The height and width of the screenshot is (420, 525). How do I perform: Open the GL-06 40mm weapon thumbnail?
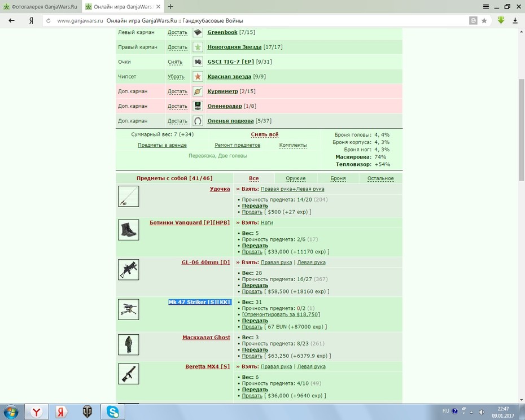129,270
